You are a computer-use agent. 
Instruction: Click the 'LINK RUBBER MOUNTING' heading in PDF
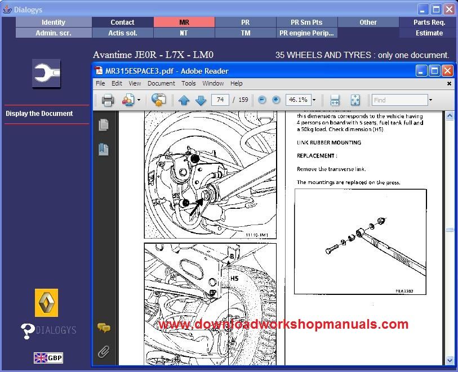click(329, 143)
